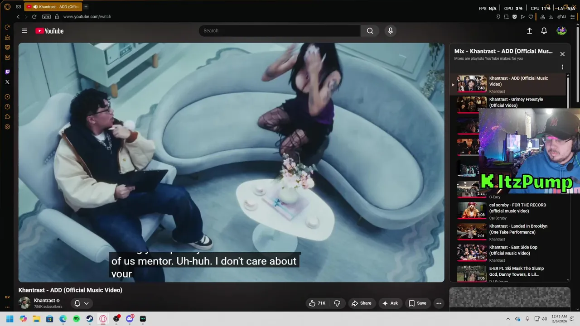Click the Share button
The width and height of the screenshot is (580, 326).
click(x=361, y=303)
